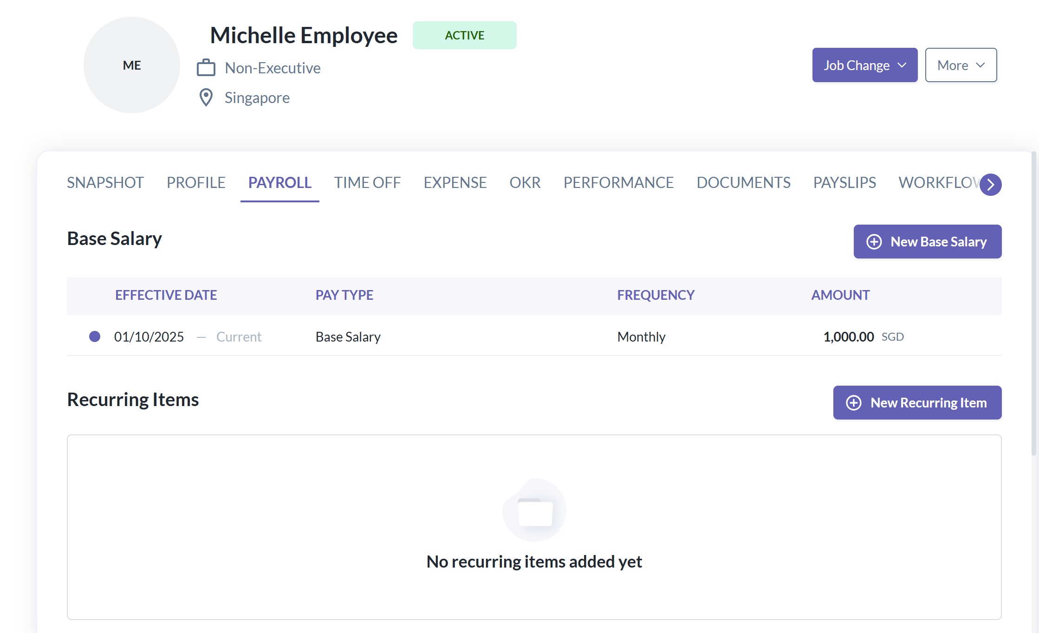
Task: Switch to the SNAPSHOT tab
Action: 105,183
